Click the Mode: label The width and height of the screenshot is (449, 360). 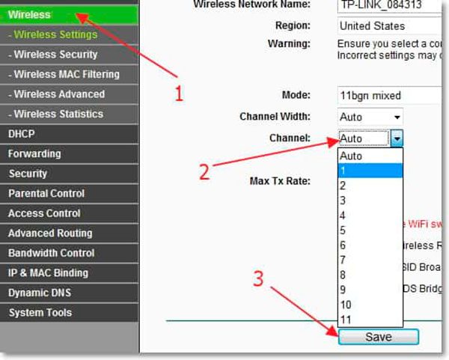[x=296, y=95]
